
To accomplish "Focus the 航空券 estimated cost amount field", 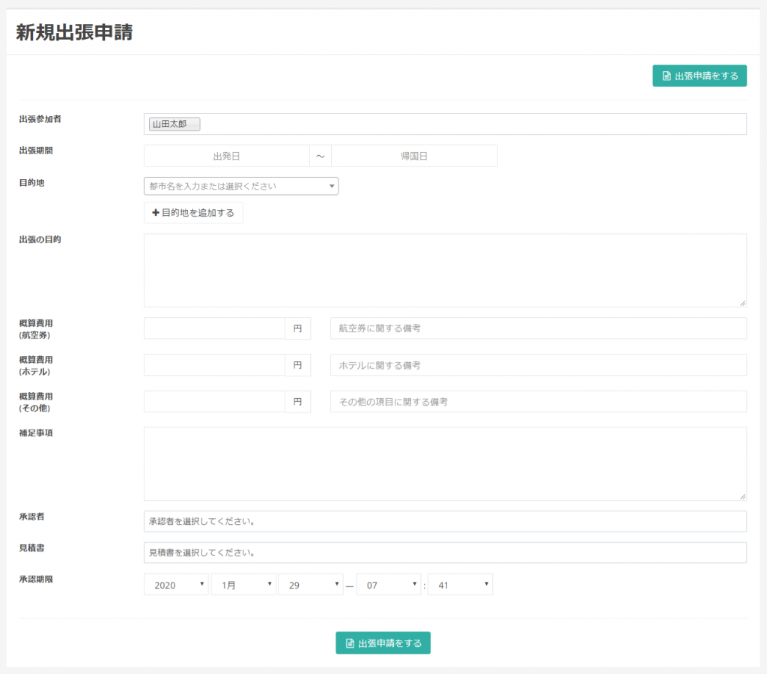I will pos(214,328).
